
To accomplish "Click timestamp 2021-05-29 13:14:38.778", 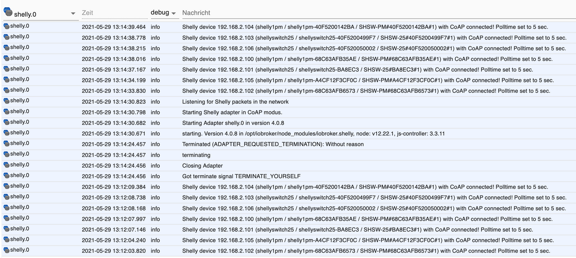I will pos(113,38).
